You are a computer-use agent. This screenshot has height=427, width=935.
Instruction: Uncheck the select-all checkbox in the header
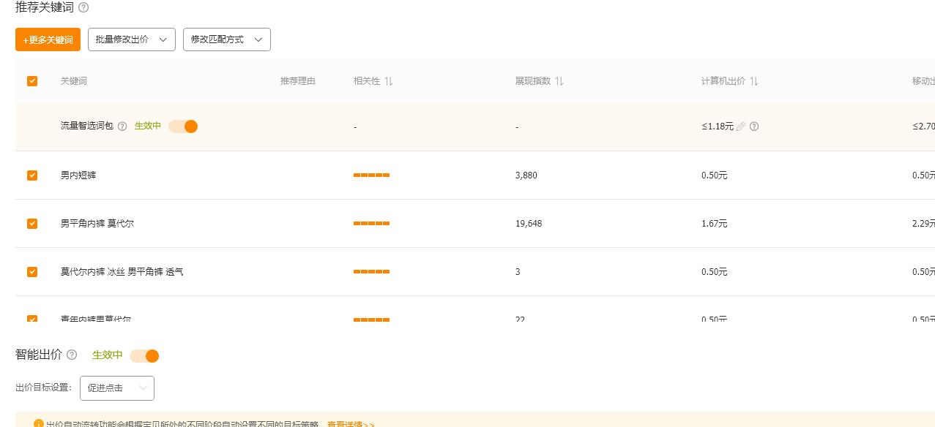[32, 81]
